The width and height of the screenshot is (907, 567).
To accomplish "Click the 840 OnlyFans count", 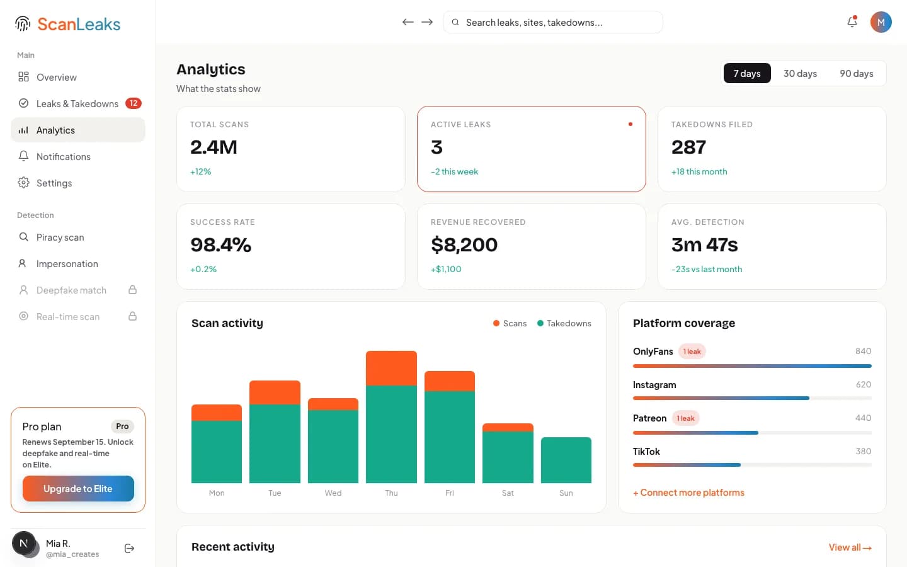I will [x=864, y=351].
